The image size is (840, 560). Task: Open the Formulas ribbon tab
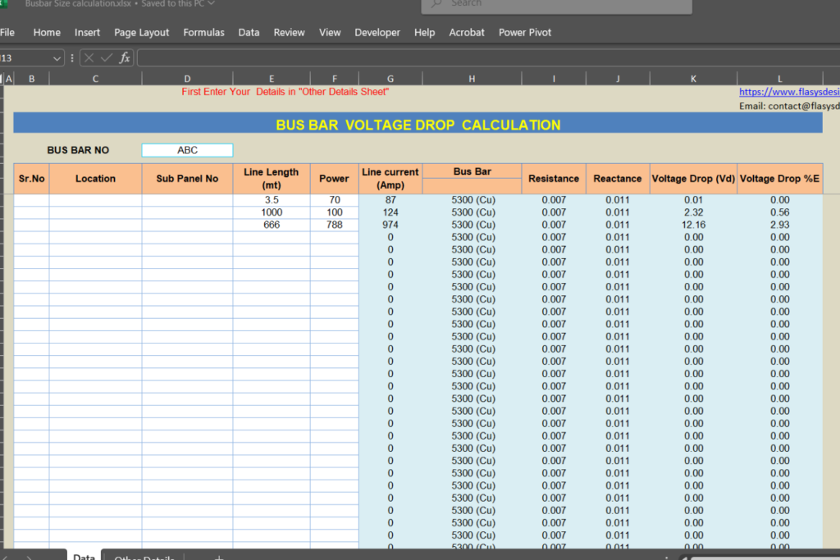[203, 33]
